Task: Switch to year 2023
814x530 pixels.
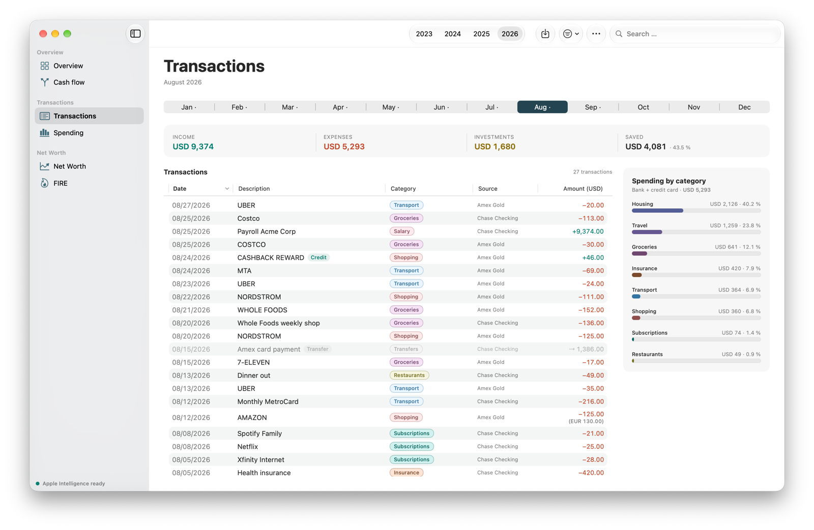Action: 424,34
